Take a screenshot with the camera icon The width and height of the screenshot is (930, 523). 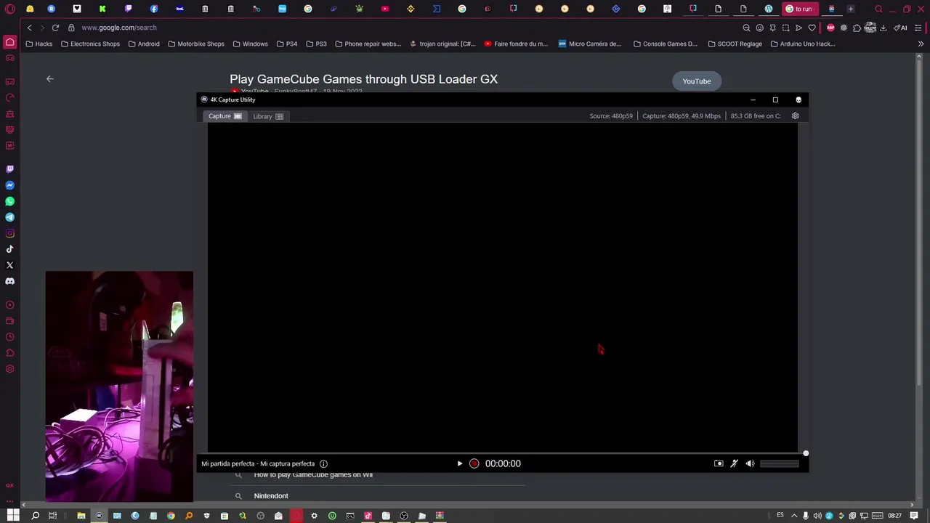(x=719, y=463)
